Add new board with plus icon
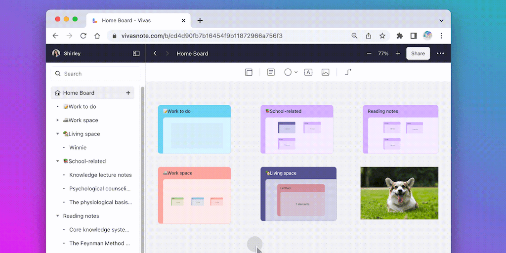506x253 pixels. point(128,93)
